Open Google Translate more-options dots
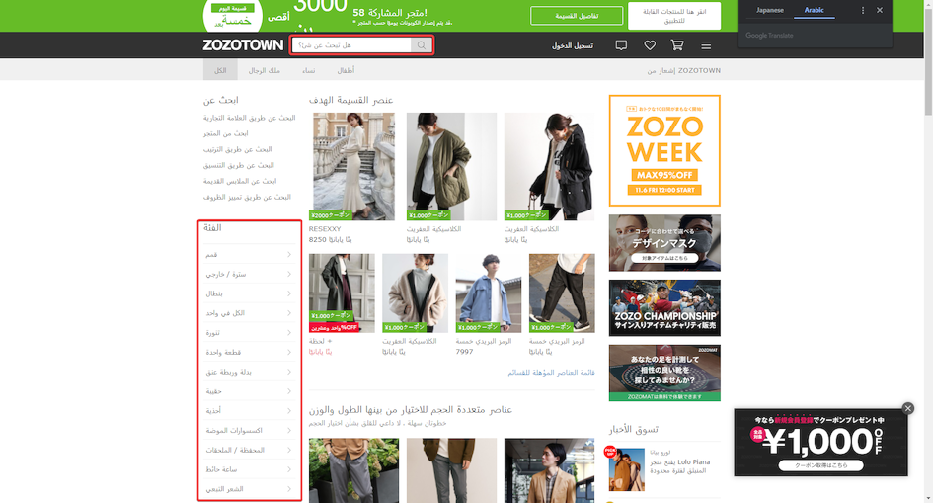 point(863,10)
